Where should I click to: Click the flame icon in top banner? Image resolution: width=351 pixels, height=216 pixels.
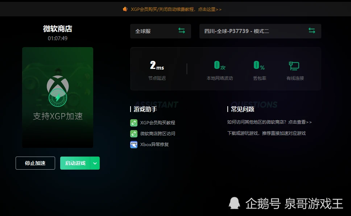[125, 9]
